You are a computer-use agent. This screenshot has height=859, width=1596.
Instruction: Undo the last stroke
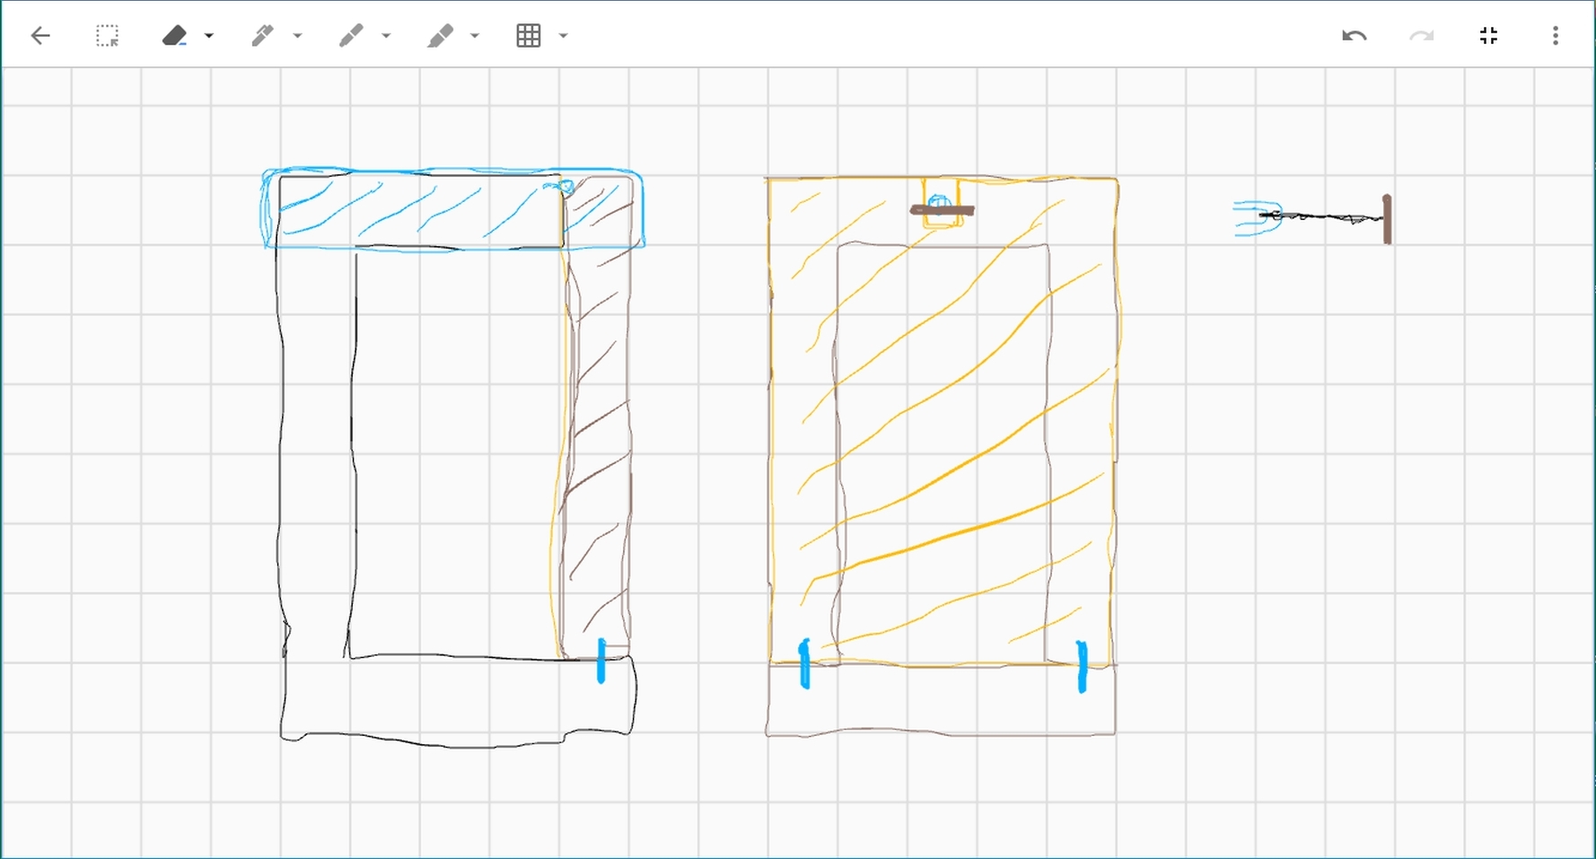point(1354,36)
